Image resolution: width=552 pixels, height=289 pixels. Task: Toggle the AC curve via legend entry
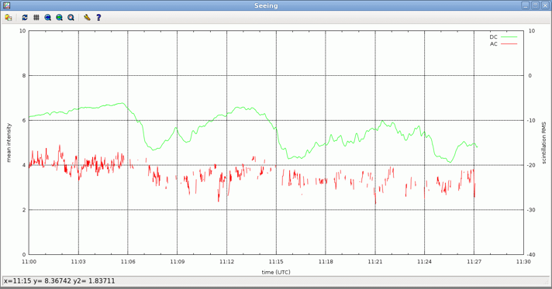503,44
